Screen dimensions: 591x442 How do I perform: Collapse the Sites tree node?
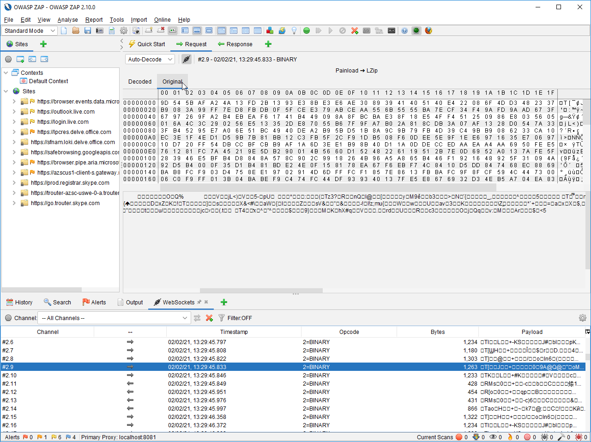pyautogui.click(x=6, y=91)
